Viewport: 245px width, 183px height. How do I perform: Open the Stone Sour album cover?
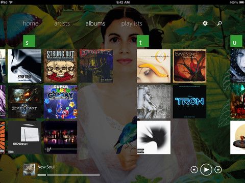[x=24, y=137]
